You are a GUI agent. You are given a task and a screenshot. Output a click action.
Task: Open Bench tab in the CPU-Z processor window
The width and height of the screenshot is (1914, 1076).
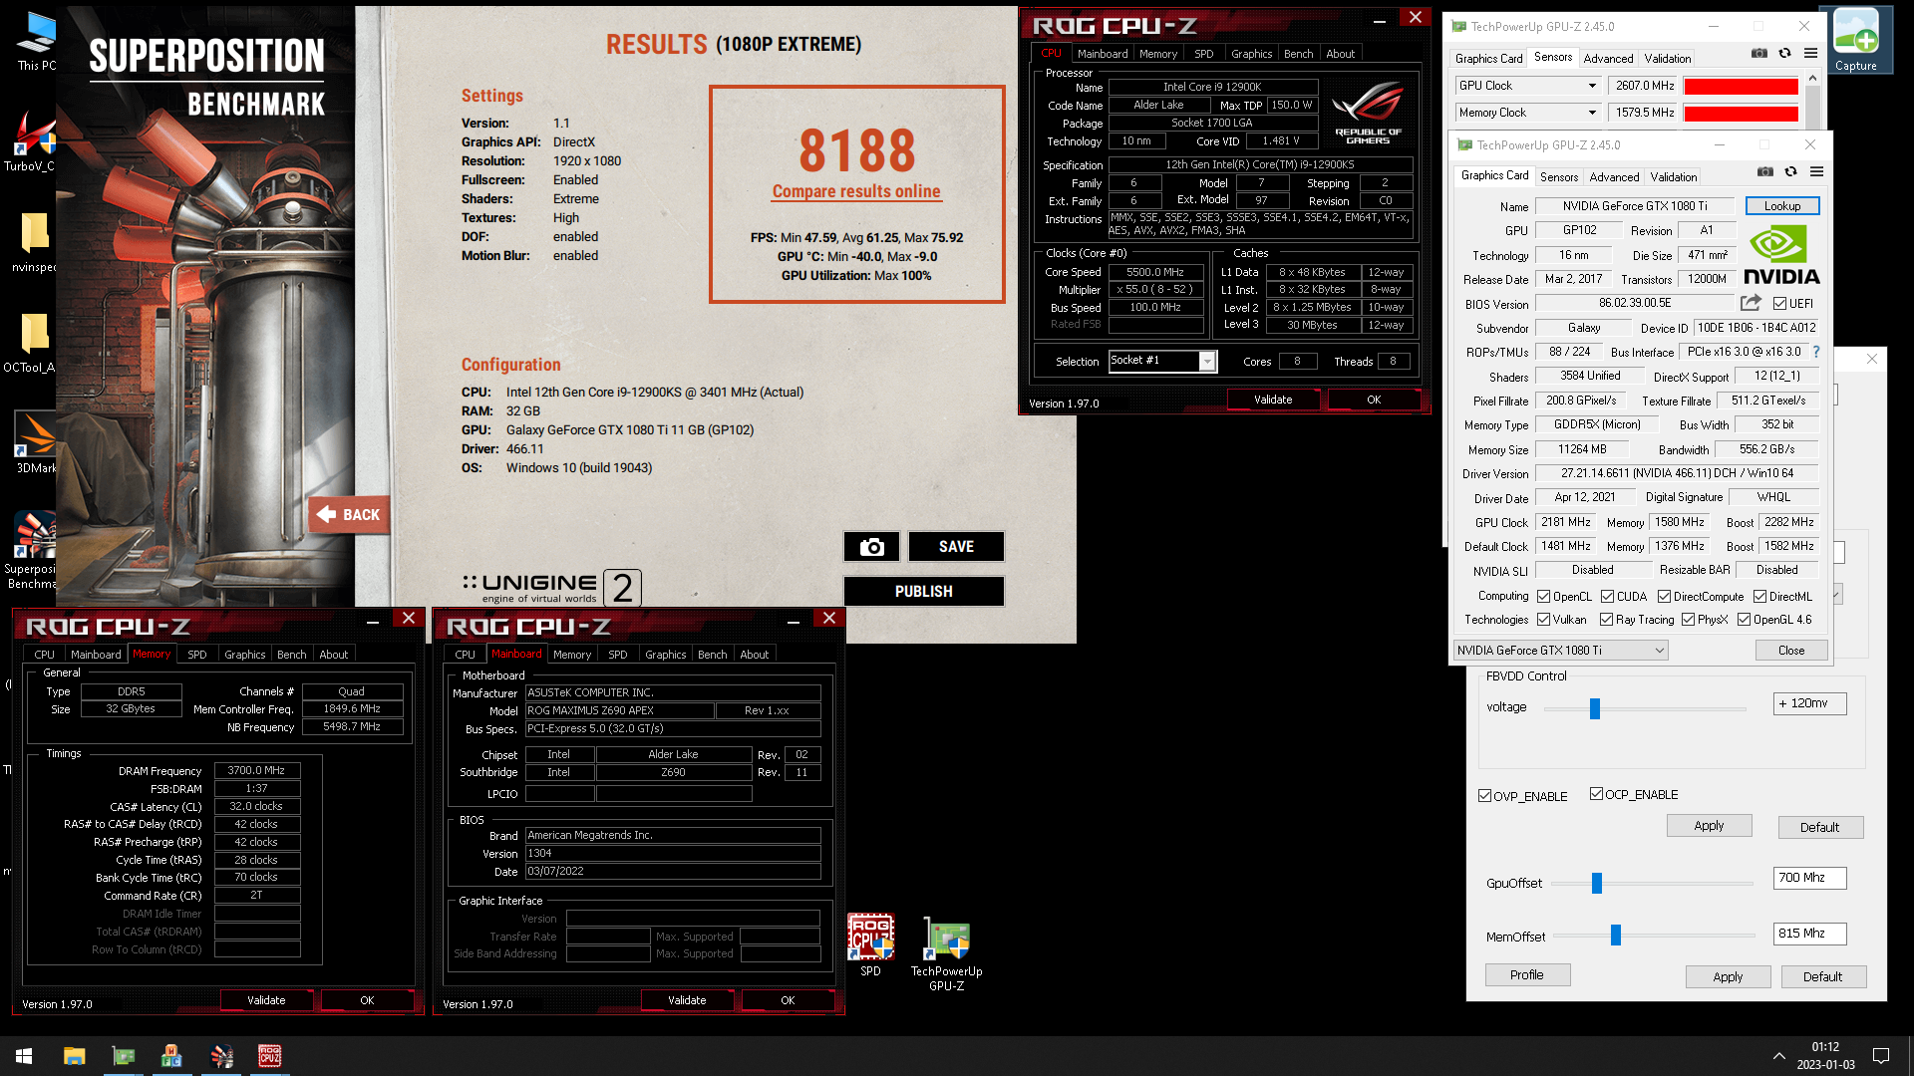tap(1298, 54)
